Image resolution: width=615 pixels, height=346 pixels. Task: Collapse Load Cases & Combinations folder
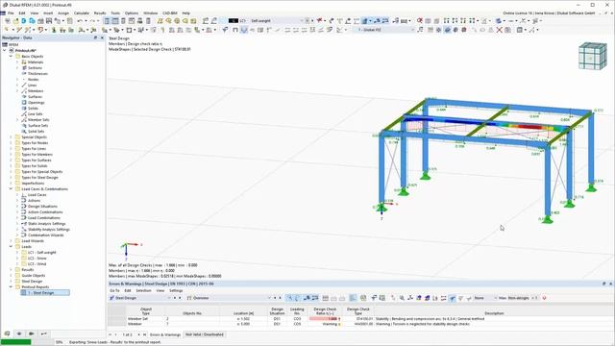click(x=11, y=189)
